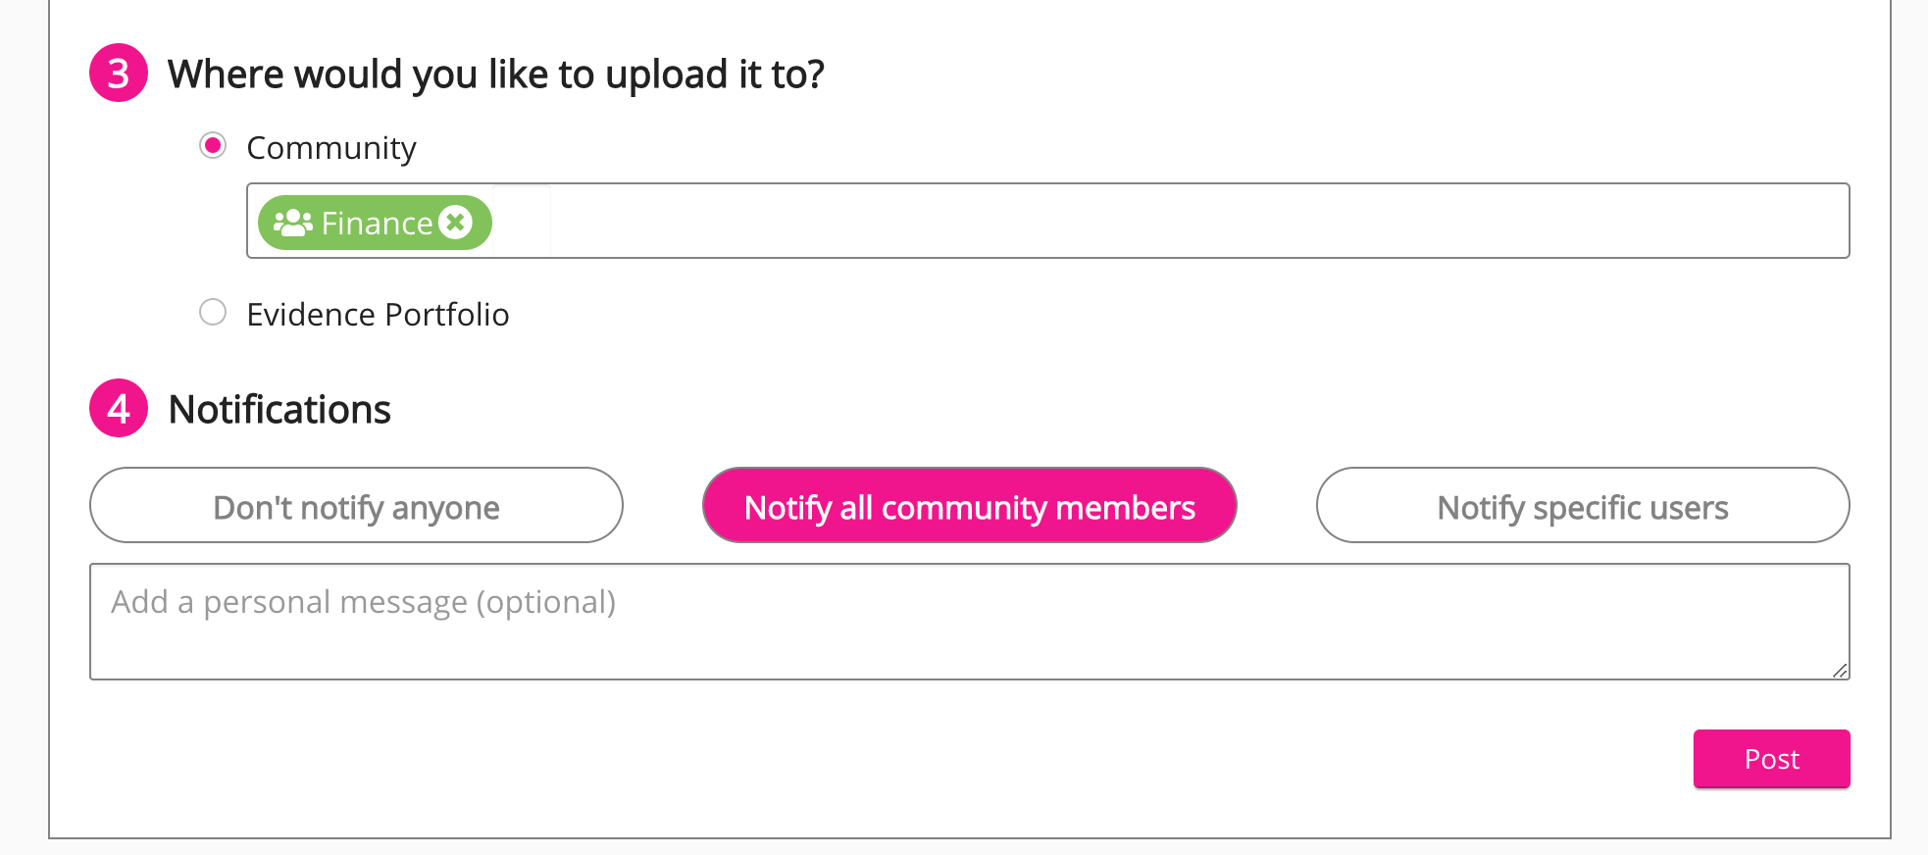
Task: Select the Evidence Portfolio radio button
Action: coord(213,313)
